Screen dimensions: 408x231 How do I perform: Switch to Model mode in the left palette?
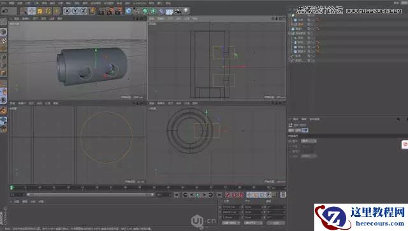(x=3, y=32)
